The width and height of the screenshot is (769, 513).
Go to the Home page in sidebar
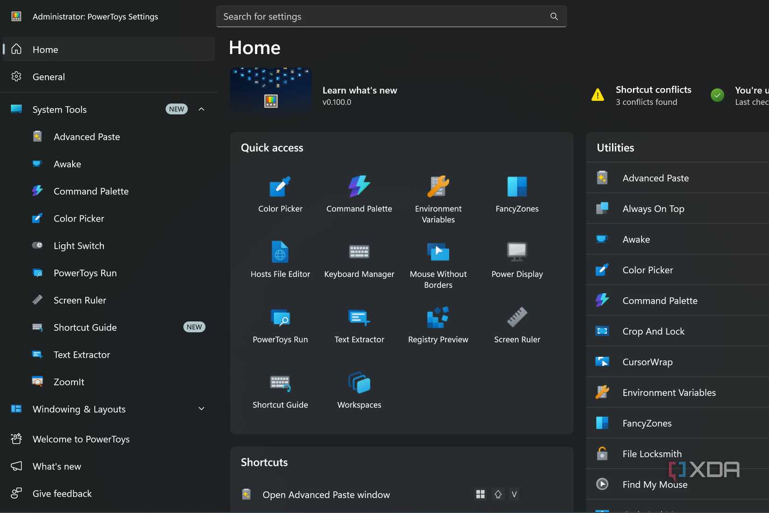[109, 49]
